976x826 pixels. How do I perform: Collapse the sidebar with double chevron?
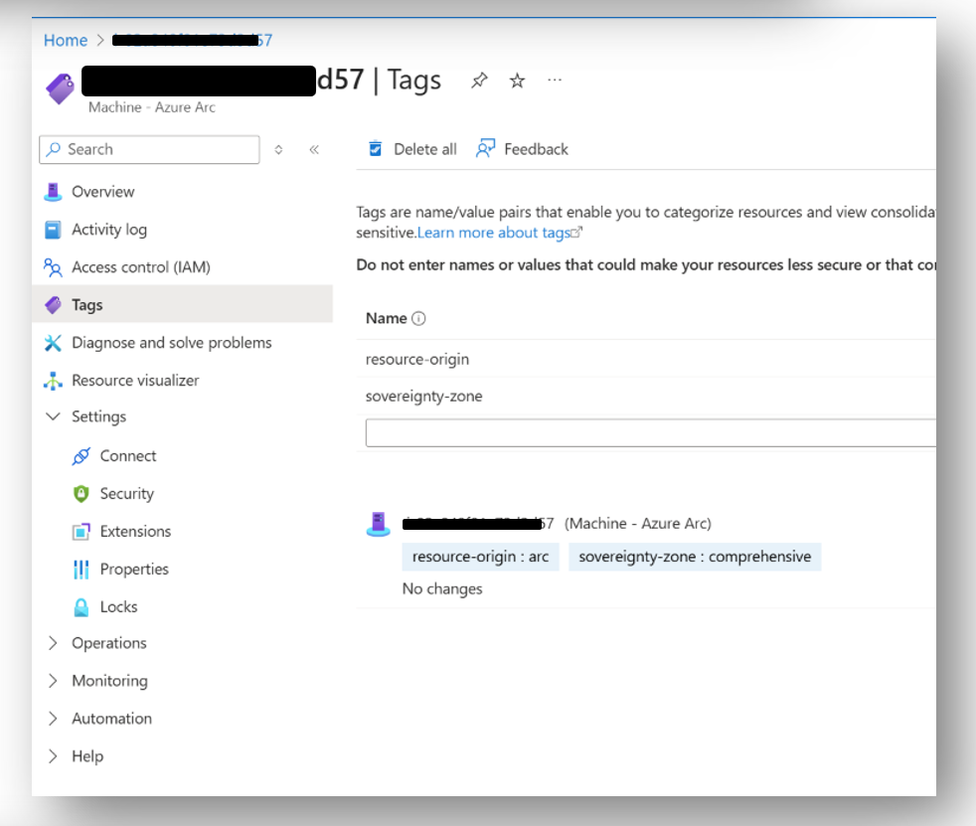click(x=314, y=149)
